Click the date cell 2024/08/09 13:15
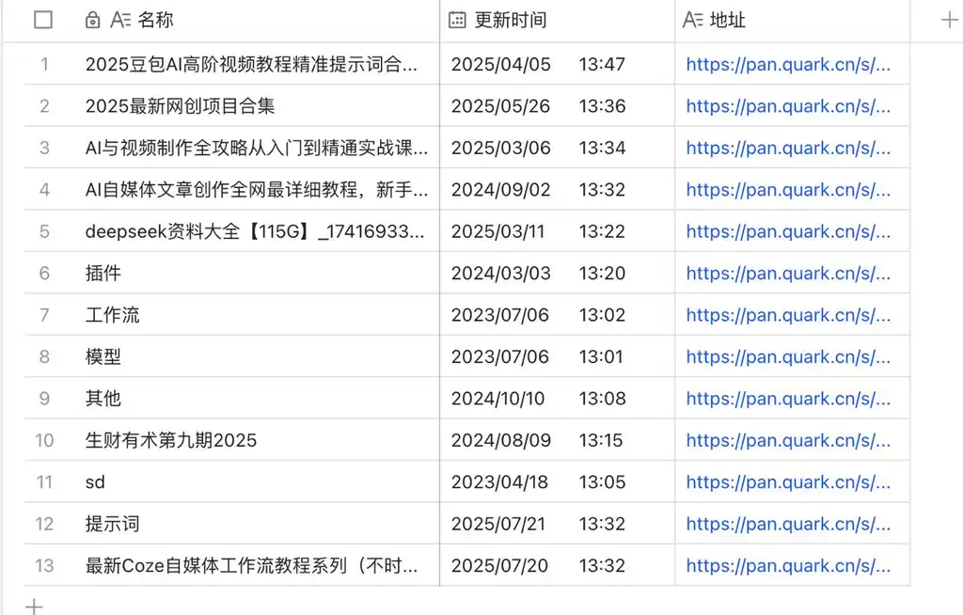The height and width of the screenshot is (615, 963). [x=557, y=440]
